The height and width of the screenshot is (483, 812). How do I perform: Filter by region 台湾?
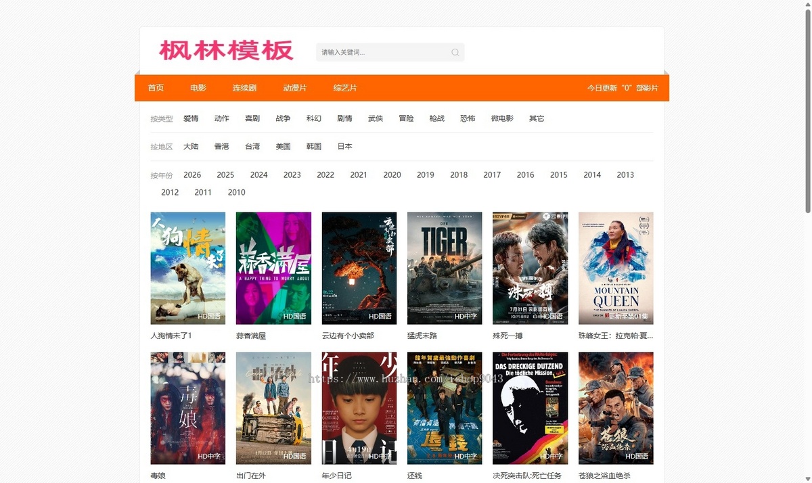point(252,147)
